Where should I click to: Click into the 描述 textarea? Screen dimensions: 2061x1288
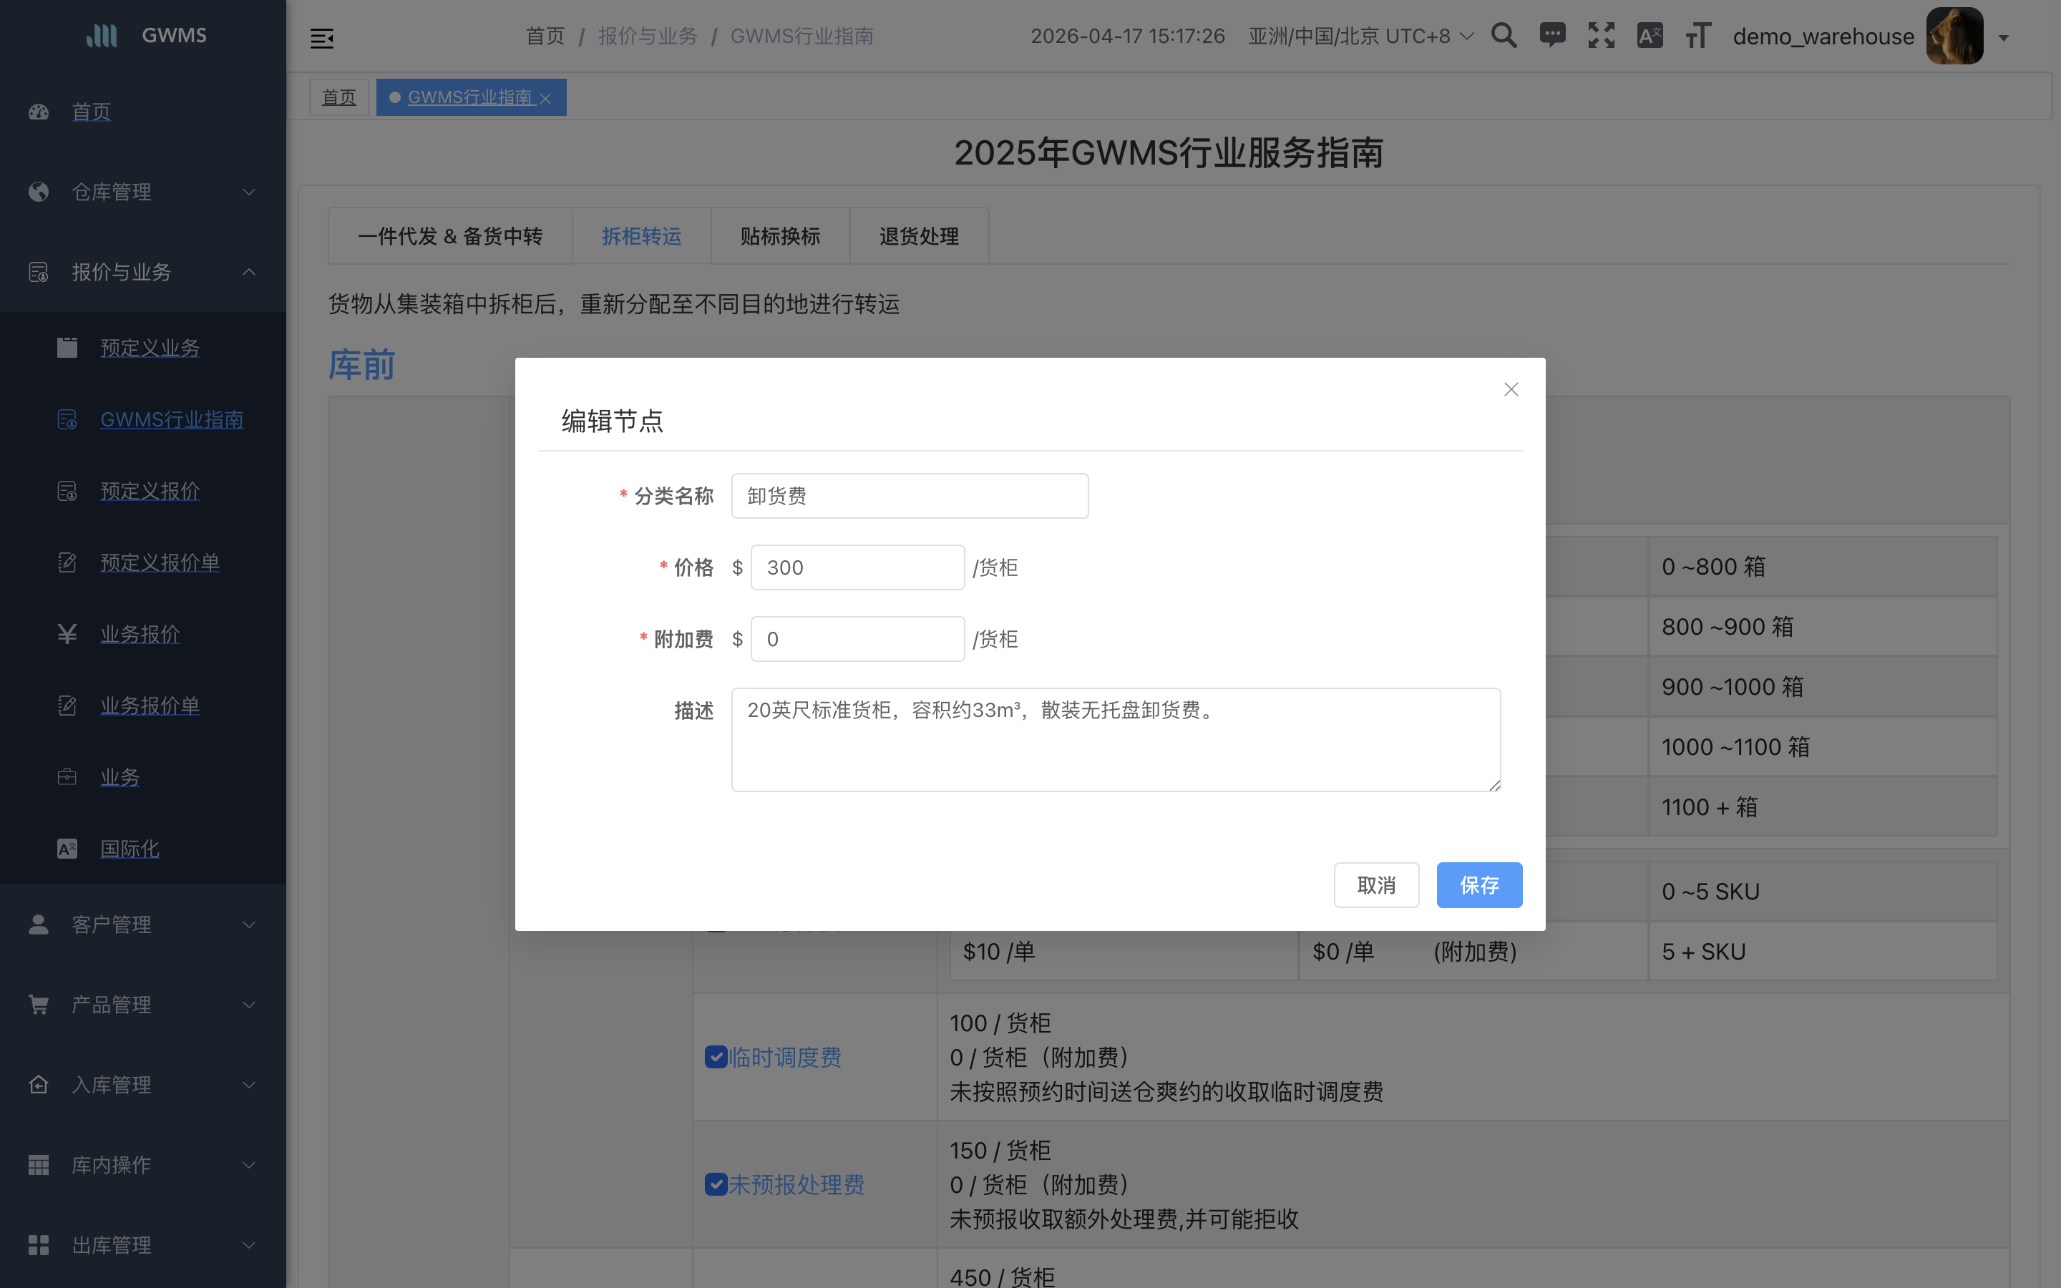(1116, 739)
